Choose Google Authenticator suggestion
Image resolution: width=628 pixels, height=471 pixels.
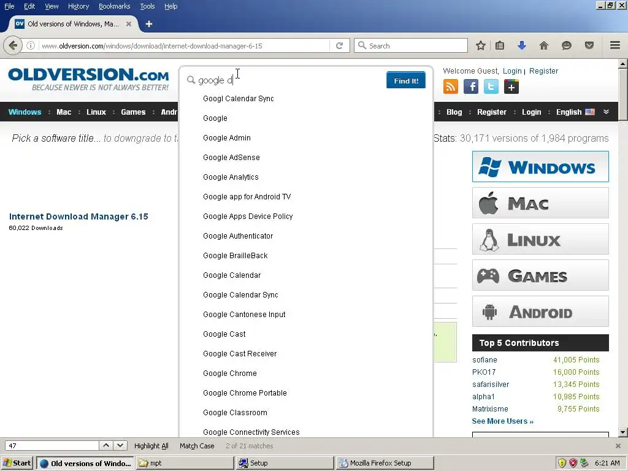pyautogui.click(x=238, y=236)
